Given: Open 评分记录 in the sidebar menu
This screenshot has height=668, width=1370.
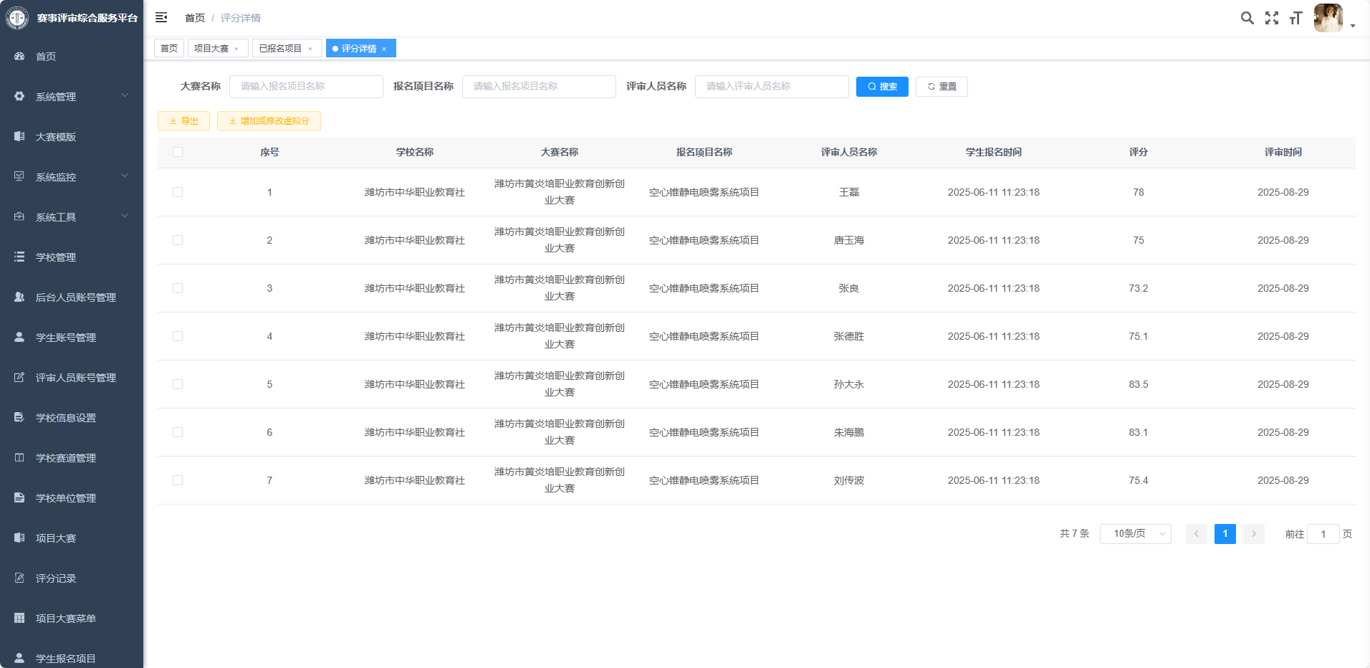Looking at the screenshot, I should (x=56, y=578).
